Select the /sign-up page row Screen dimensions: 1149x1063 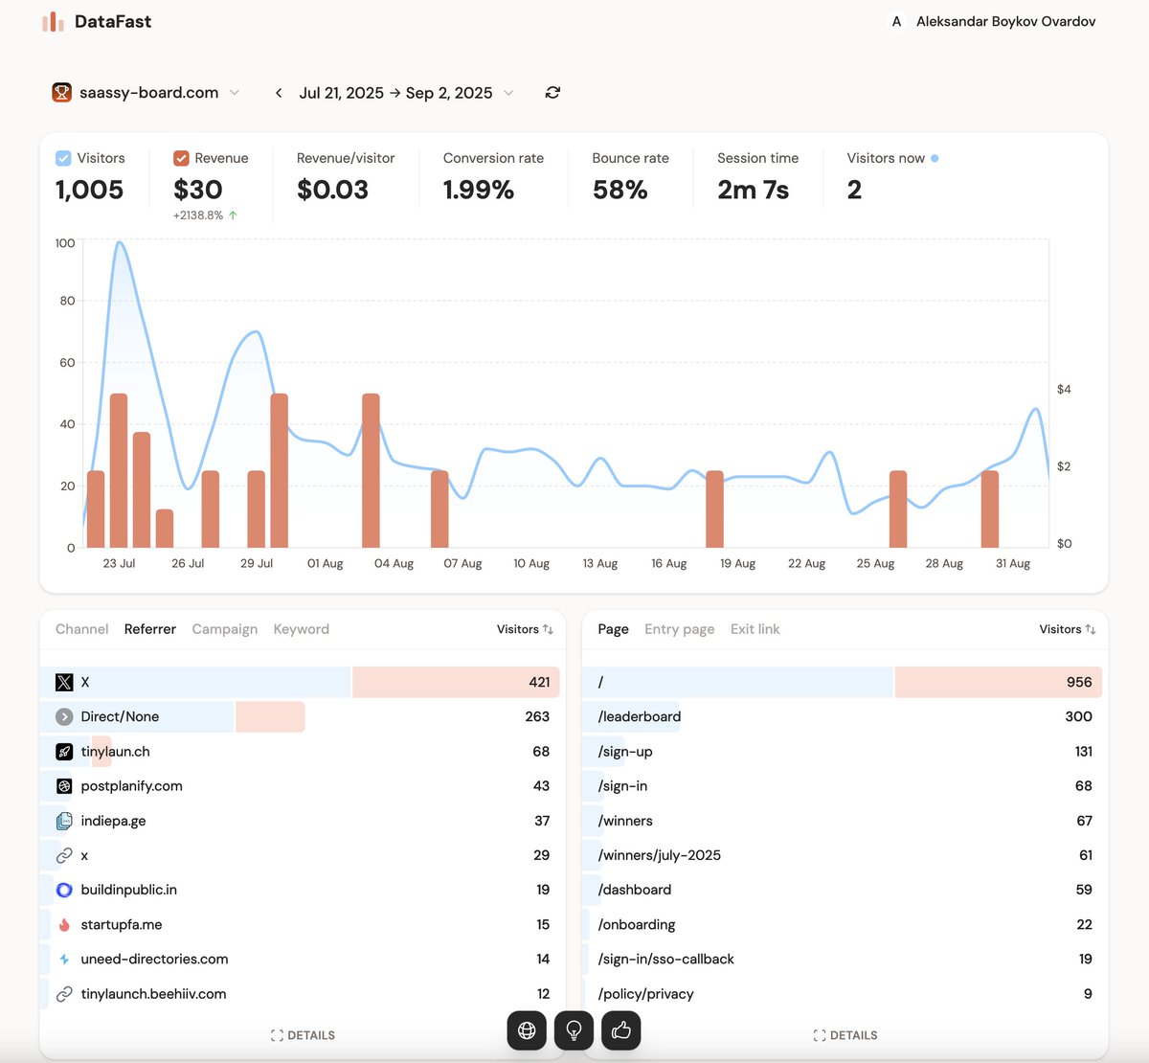(843, 752)
